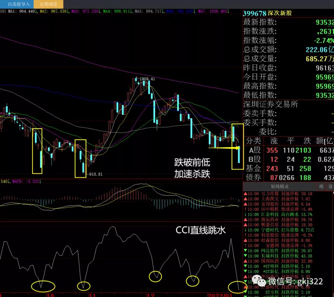Click the B股 category row label
Viewport: 334px width, 297px height.
click(x=254, y=159)
